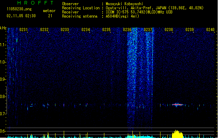
Task: Click the ICOM IC-575 receiver details
Action: pos(139,12)
